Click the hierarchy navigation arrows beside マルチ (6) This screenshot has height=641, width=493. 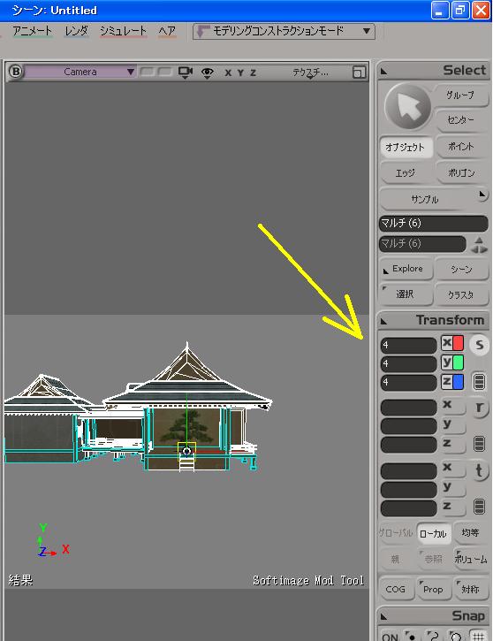tap(479, 245)
